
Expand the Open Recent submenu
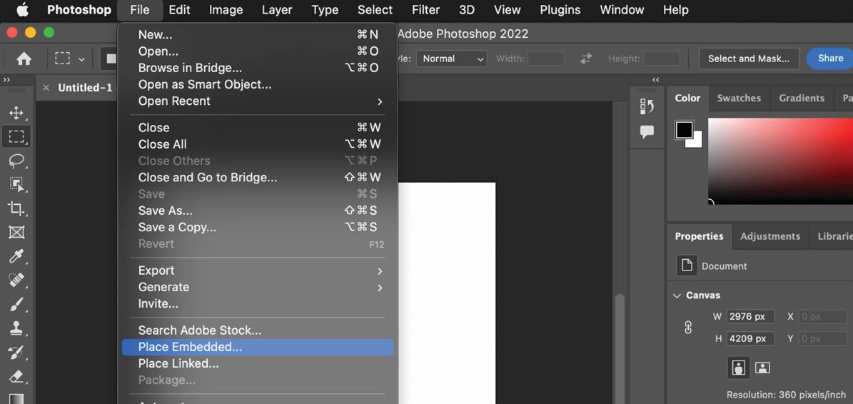pyautogui.click(x=260, y=101)
